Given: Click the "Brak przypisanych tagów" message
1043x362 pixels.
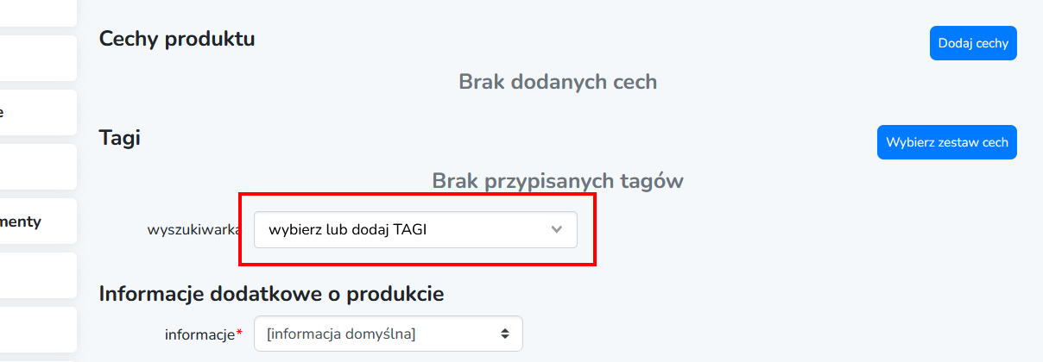Looking at the screenshot, I should pyautogui.click(x=558, y=181).
